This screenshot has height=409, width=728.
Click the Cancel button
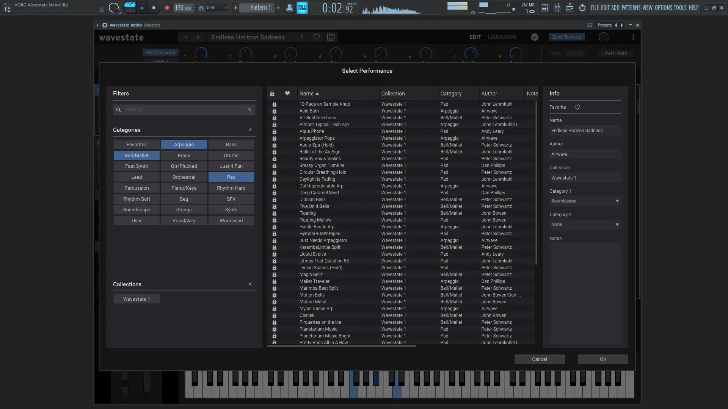pyautogui.click(x=539, y=359)
